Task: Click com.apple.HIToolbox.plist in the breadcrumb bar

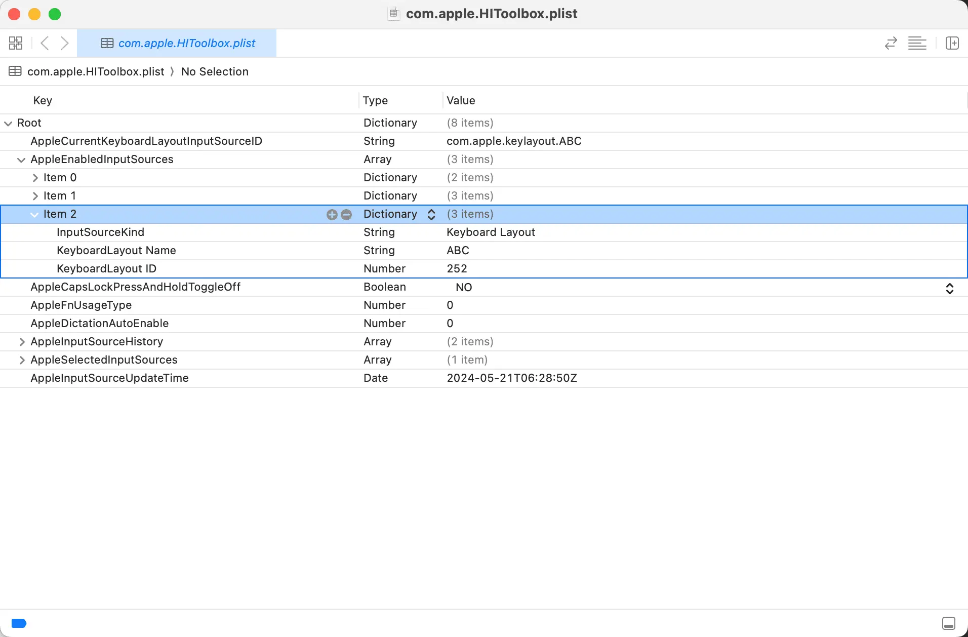Action: click(96, 71)
